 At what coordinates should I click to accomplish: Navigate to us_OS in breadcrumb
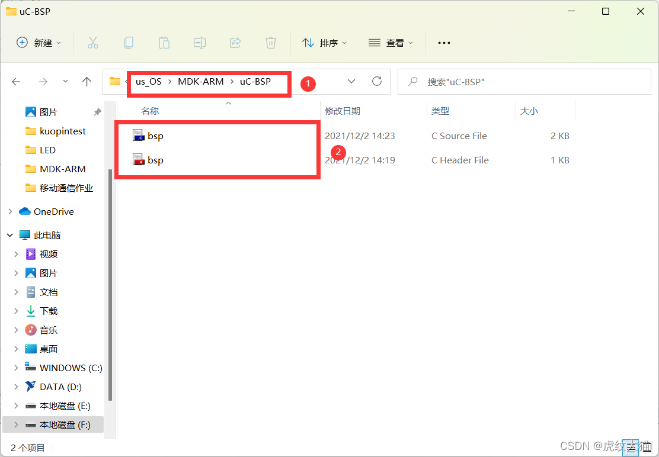click(x=148, y=82)
